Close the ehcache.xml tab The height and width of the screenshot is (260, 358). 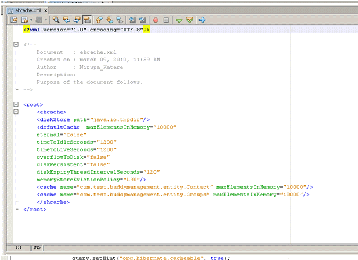(46, 10)
